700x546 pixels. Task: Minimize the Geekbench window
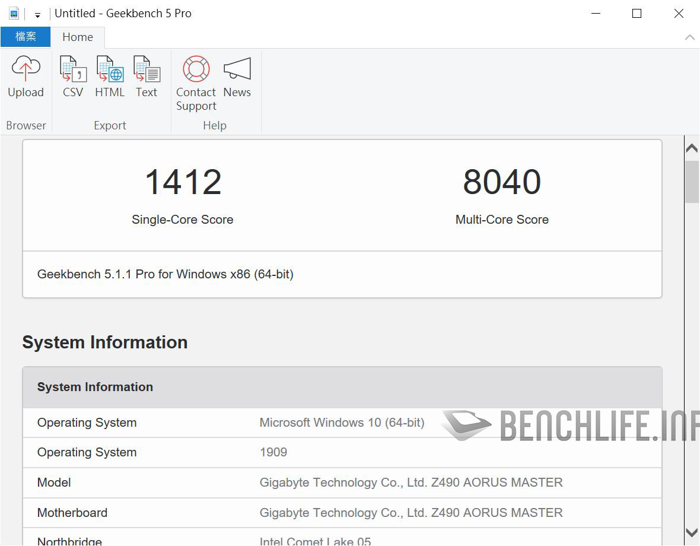(x=596, y=13)
